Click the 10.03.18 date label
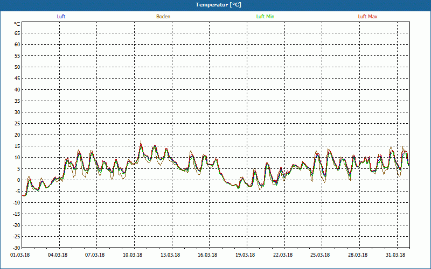The image size is (431, 269). pos(133,255)
